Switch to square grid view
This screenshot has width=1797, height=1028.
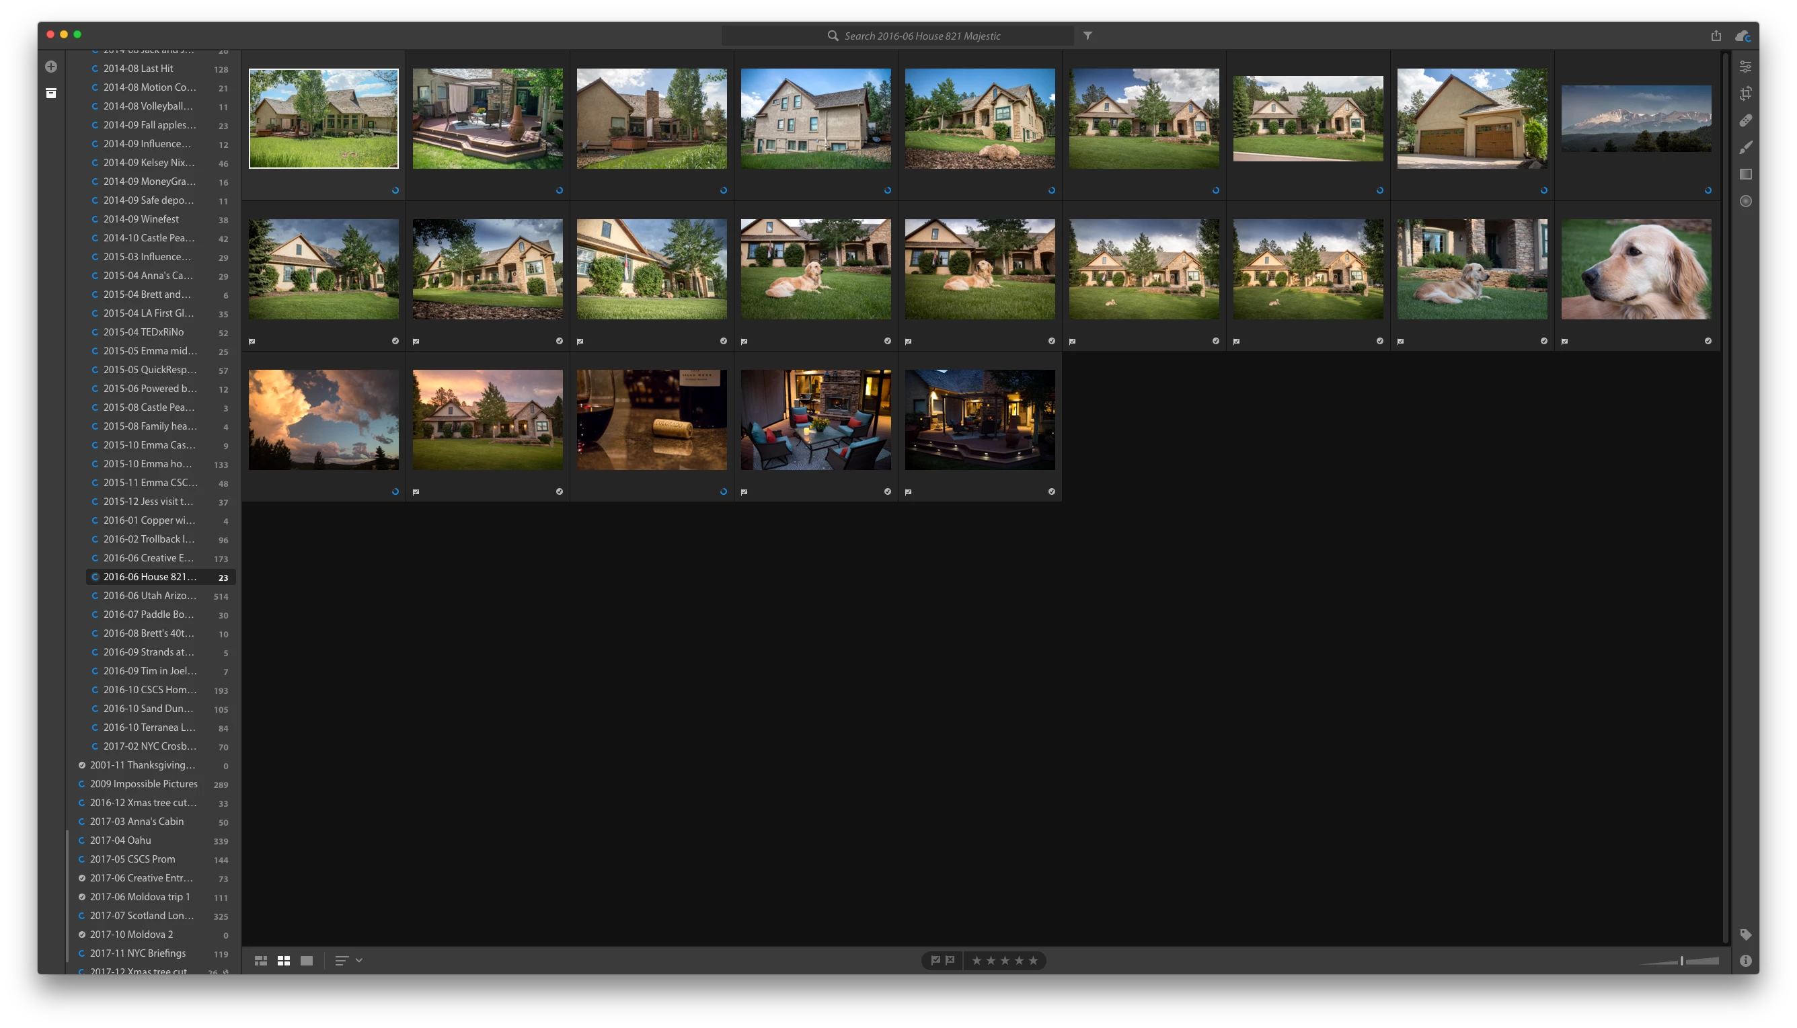click(x=284, y=961)
